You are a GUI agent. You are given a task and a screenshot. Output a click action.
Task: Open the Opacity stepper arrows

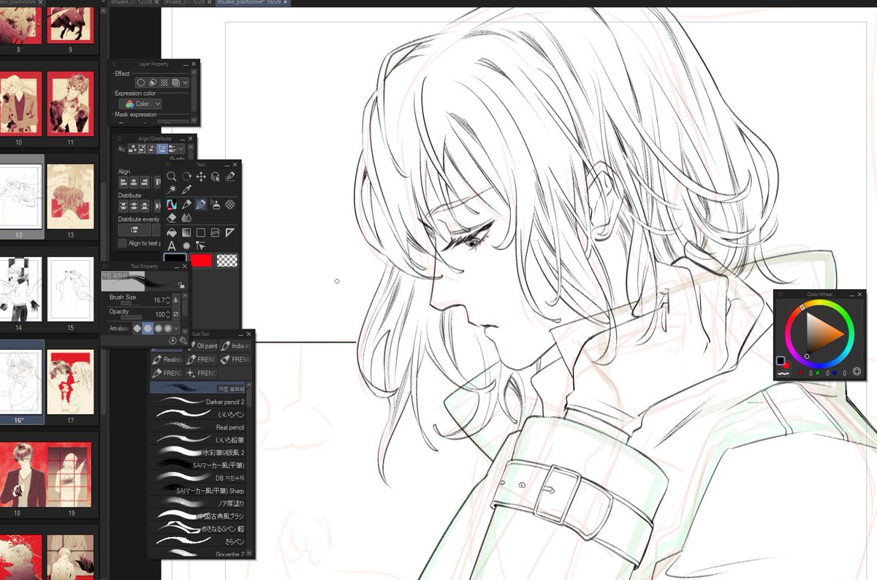168,314
